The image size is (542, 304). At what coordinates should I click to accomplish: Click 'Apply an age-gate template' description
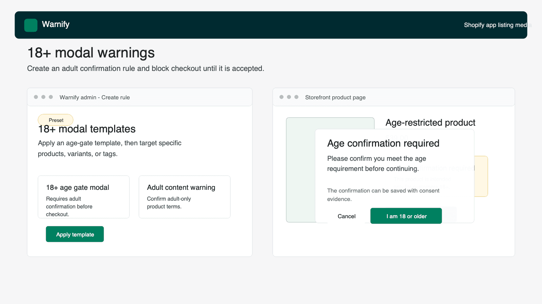click(x=110, y=148)
